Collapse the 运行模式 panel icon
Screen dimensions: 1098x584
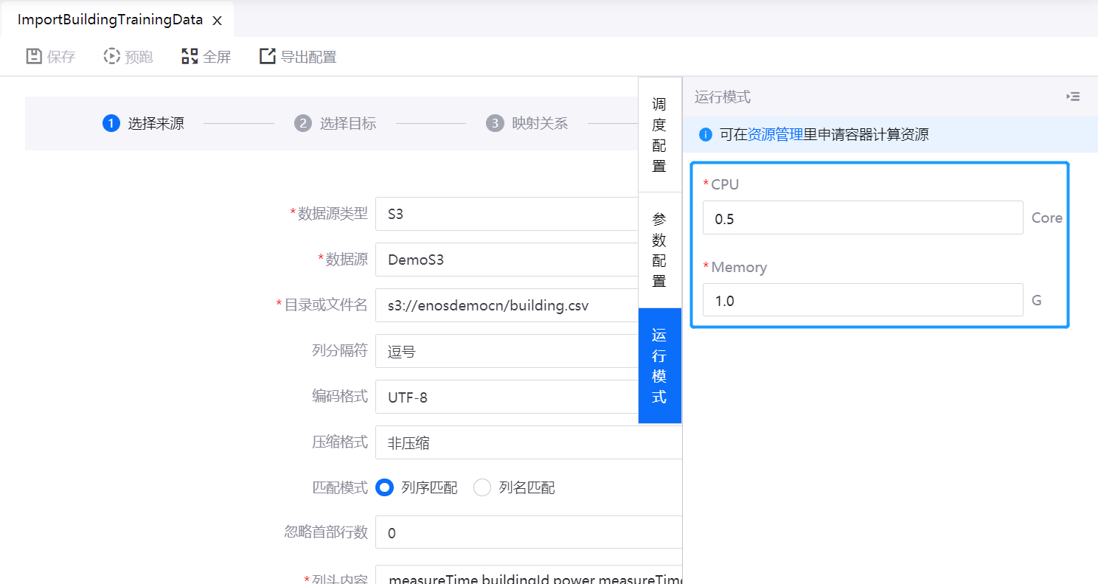coord(1073,97)
